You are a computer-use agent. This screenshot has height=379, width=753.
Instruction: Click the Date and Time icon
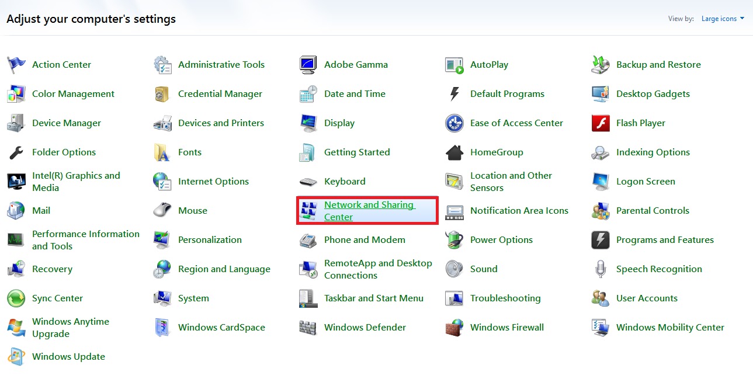(x=308, y=94)
